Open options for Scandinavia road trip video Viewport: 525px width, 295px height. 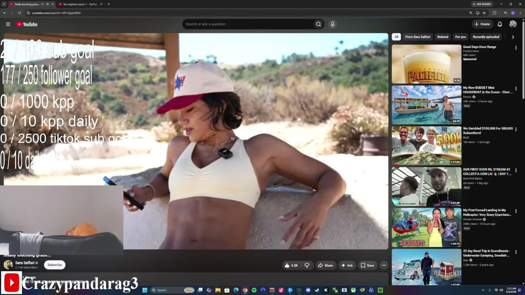(x=516, y=252)
